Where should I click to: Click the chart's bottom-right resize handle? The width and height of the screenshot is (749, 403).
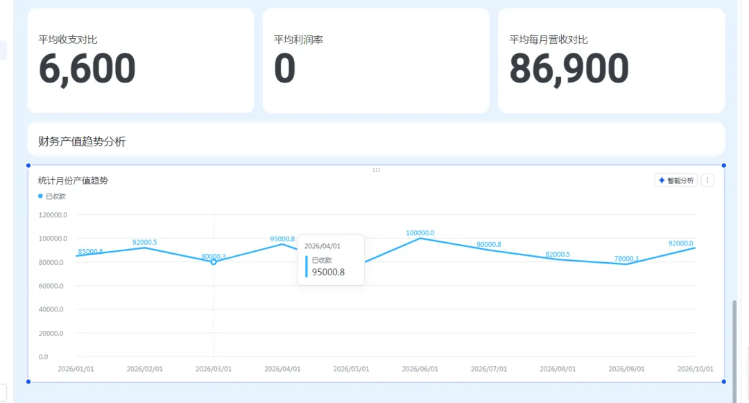tap(723, 381)
